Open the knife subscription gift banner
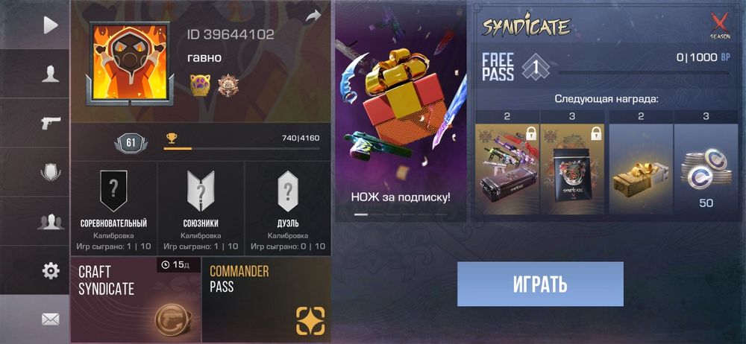The image size is (746, 344). pos(401,111)
